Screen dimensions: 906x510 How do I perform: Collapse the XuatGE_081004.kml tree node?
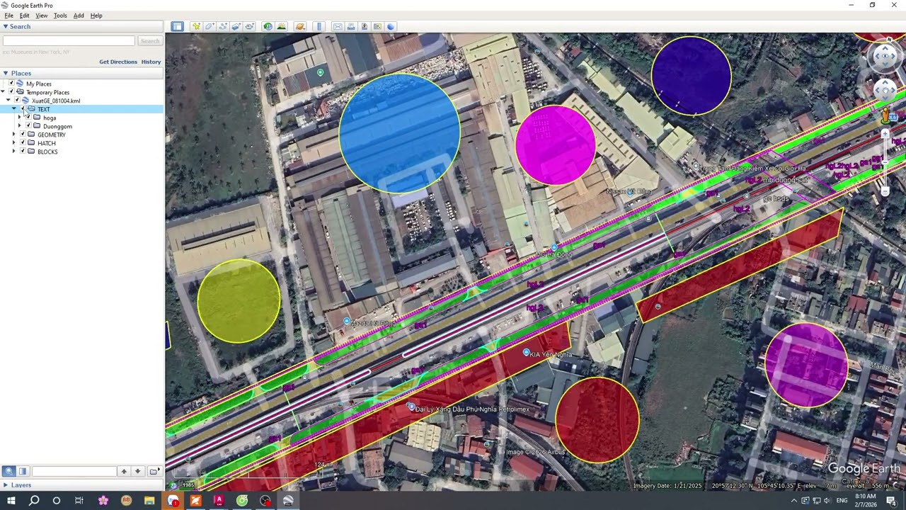[x=8, y=101]
